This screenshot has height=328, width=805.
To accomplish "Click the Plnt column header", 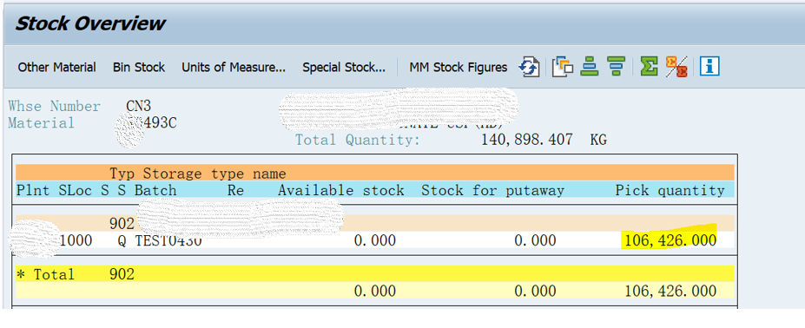I will [33, 190].
